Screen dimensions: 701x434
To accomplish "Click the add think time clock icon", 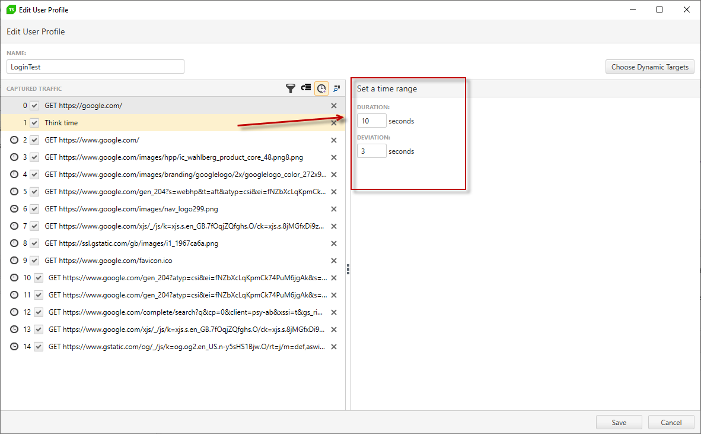I will tap(321, 88).
